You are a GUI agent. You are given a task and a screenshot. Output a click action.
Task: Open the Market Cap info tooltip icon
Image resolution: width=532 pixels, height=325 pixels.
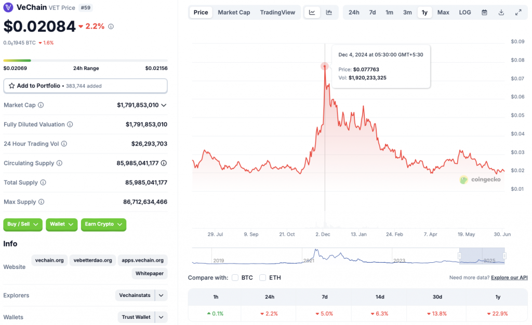41,105
